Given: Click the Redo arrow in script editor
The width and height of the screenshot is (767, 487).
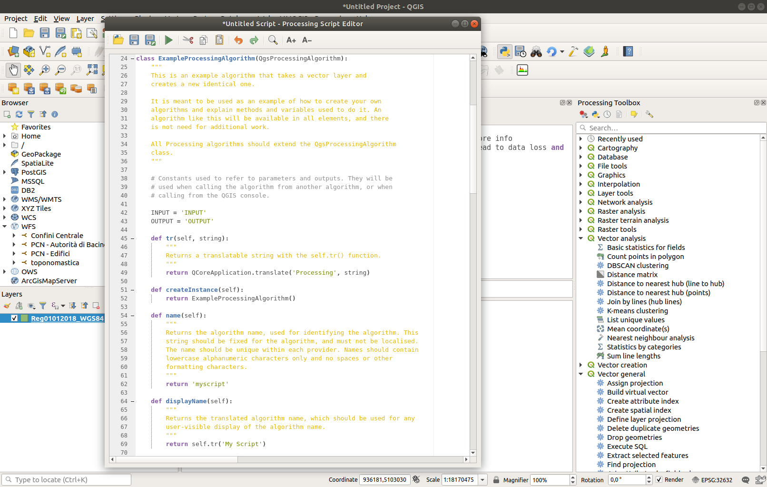Looking at the screenshot, I should [254, 40].
